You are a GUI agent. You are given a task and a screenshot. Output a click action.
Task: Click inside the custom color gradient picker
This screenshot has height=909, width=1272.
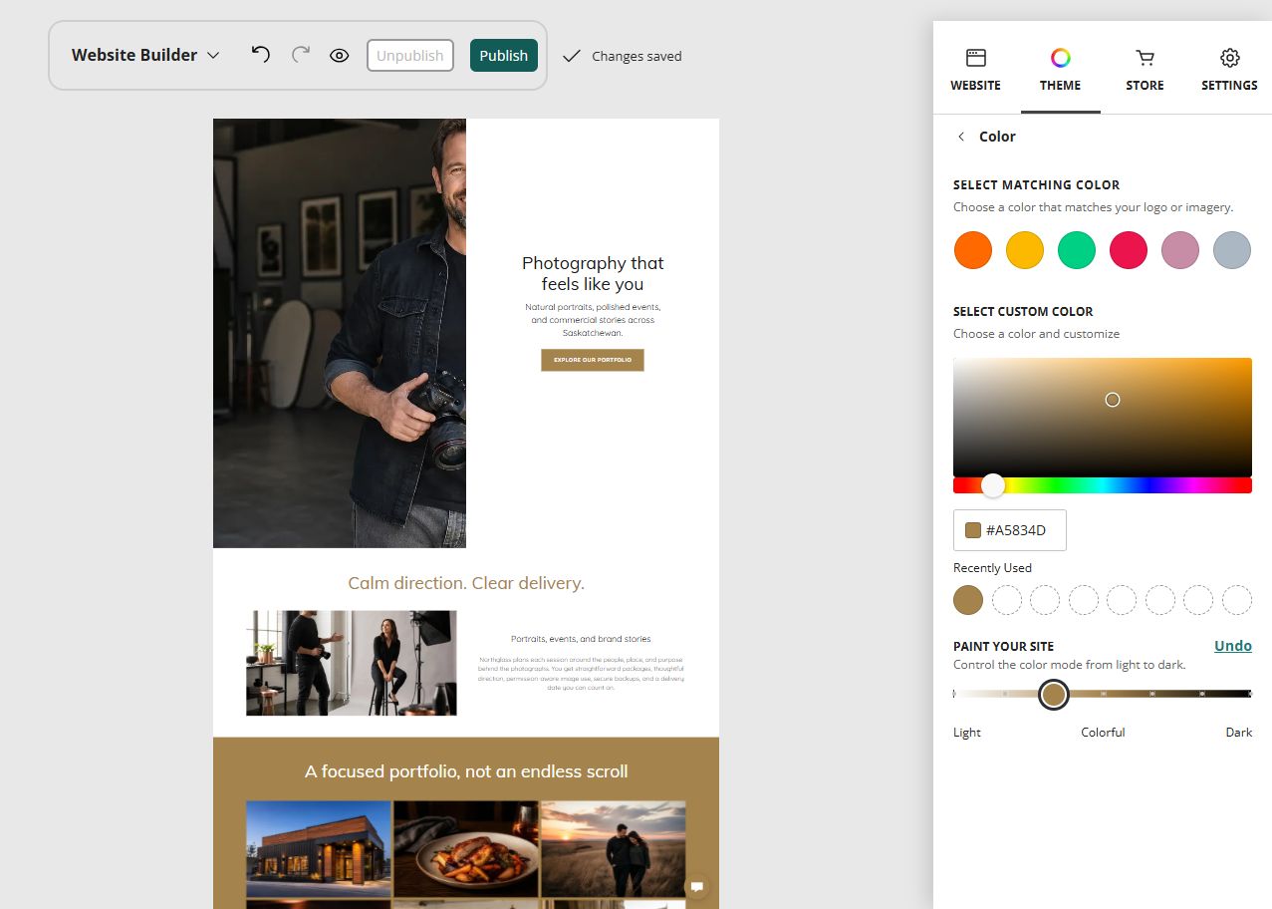[1103, 417]
